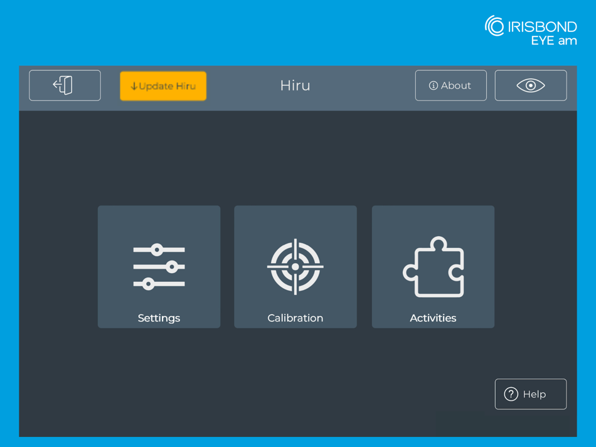Toggle the eye tracking view button
The width and height of the screenshot is (596, 447).
(x=531, y=85)
